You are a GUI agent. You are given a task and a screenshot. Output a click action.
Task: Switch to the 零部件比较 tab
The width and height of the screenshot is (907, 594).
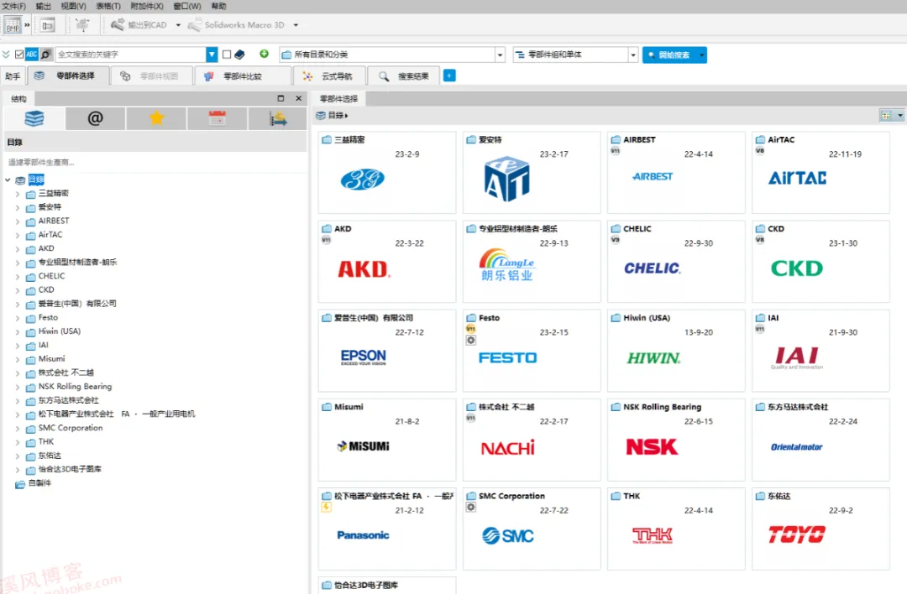[x=242, y=76]
